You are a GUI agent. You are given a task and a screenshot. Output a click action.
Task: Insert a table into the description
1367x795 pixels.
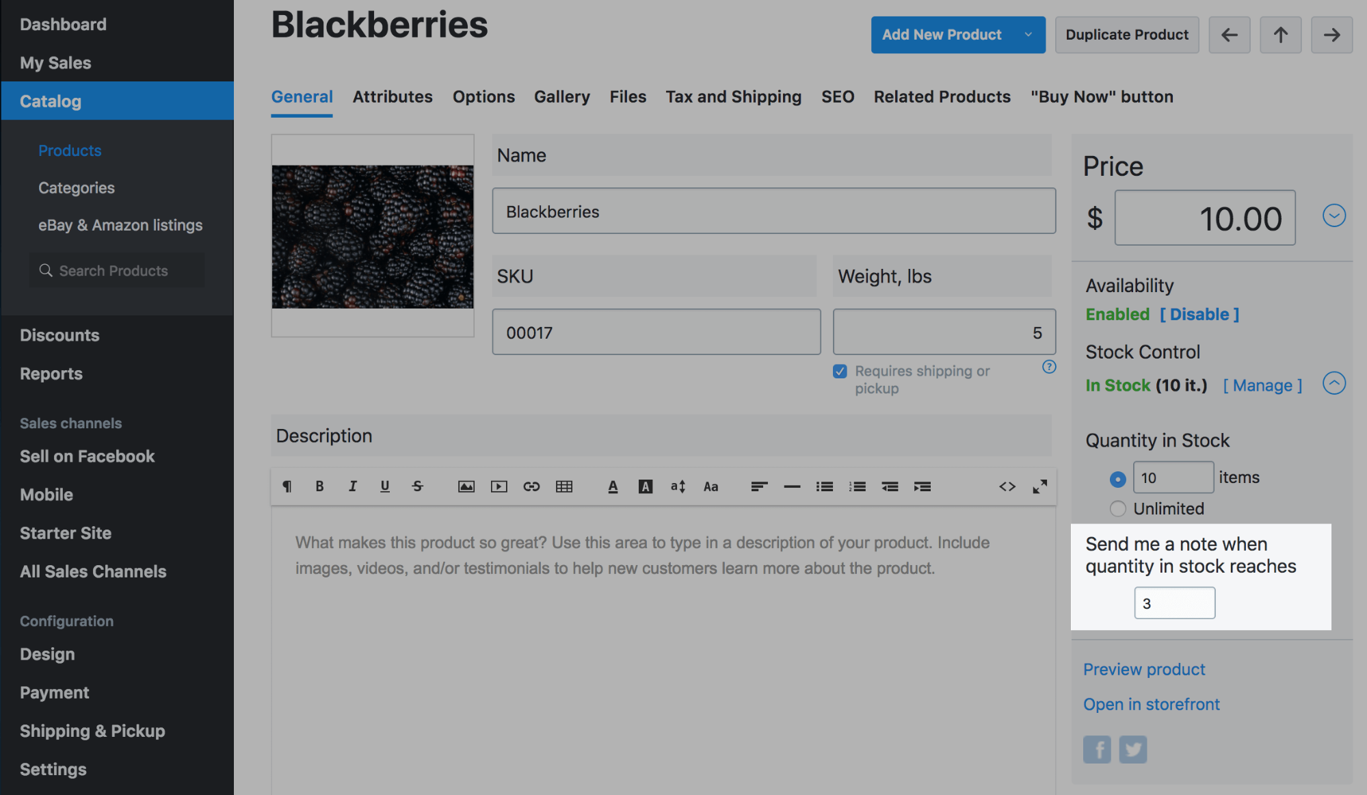coord(564,486)
